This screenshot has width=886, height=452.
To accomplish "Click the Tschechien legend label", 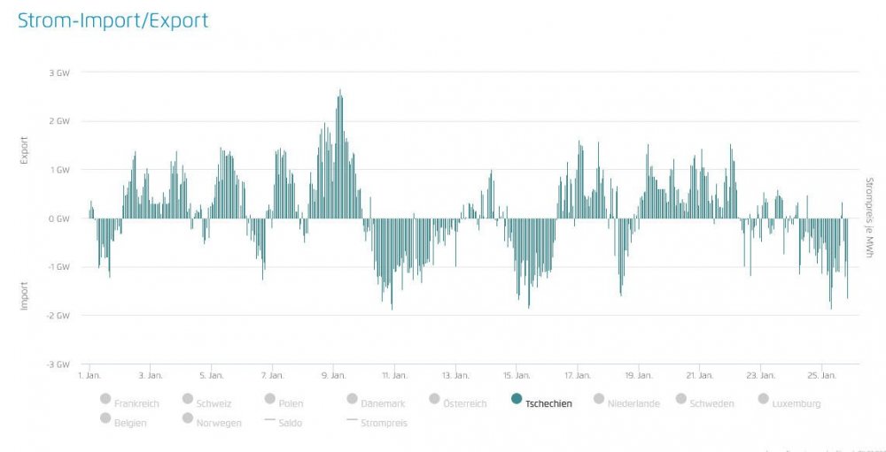I will point(548,404).
